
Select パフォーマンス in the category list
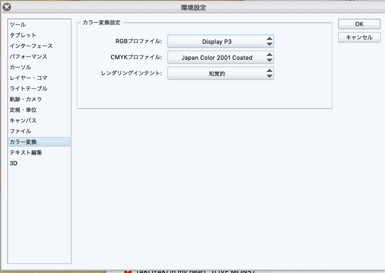[x=39, y=57]
